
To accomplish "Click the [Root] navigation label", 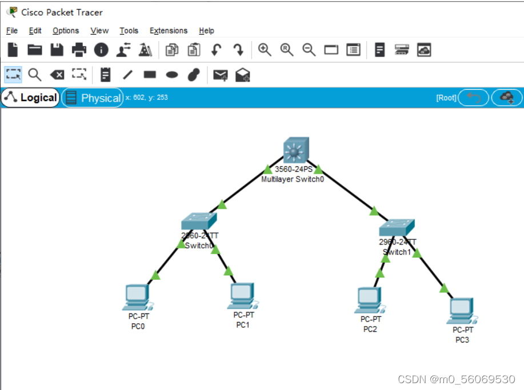I will click(x=446, y=98).
